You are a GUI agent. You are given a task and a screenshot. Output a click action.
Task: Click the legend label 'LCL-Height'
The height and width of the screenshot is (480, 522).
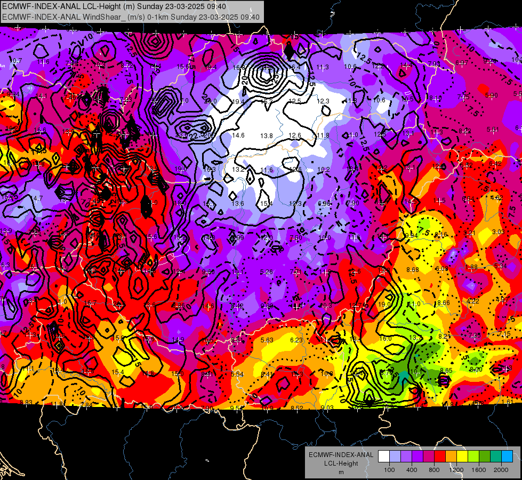pyautogui.click(x=341, y=463)
